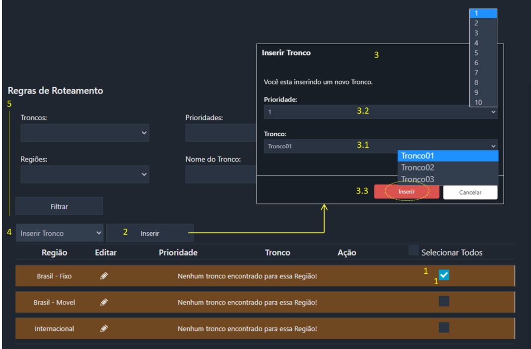Check the Brasil - Movel row checkbox
The width and height of the screenshot is (531, 349).
pos(444,301)
